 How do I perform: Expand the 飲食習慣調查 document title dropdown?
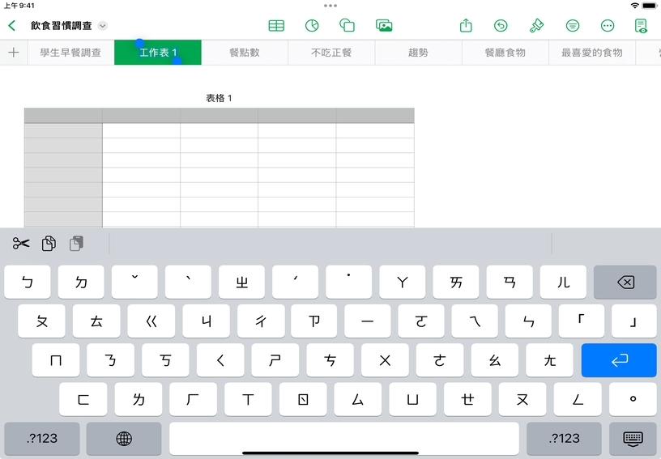pos(102,26)
